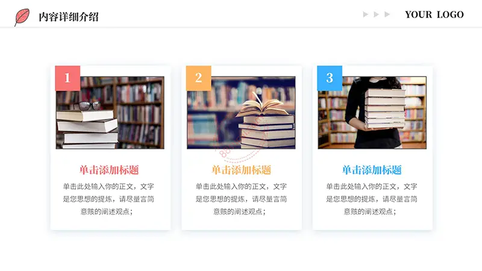The image size is (482, 271).
Task: Click the blue 单击添加标题 heading
Action: (372, 170)
